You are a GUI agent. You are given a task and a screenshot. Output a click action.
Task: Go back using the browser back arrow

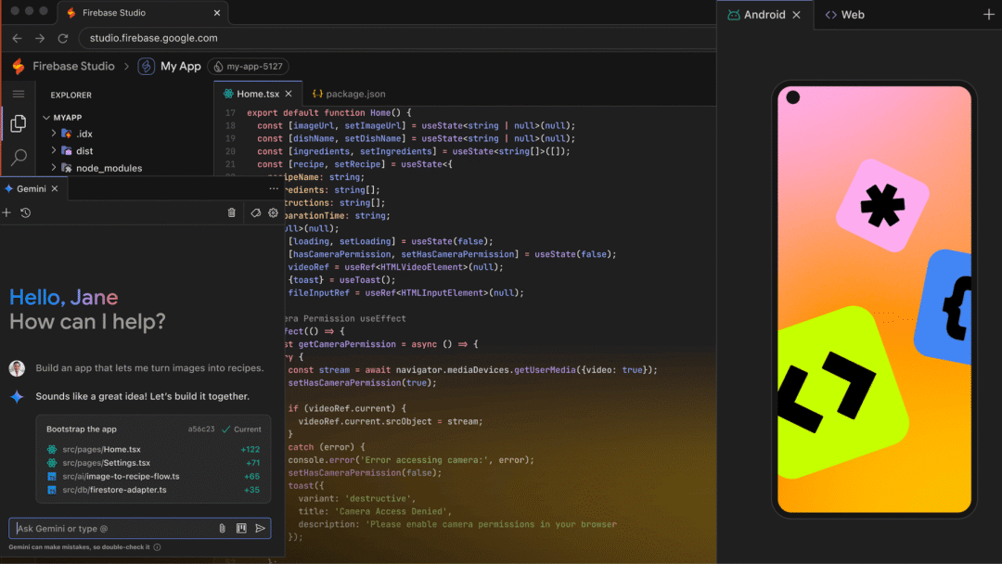coord(18,38)
